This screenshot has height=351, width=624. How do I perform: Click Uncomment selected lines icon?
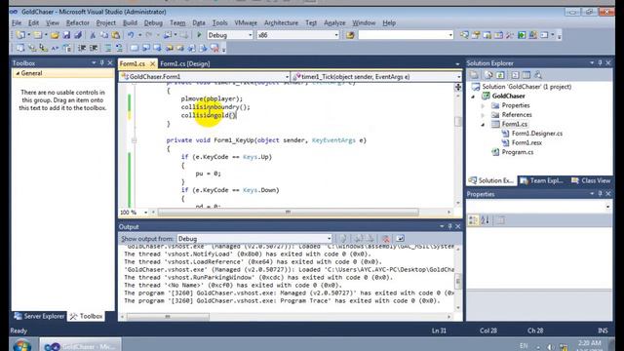[119, 48]
